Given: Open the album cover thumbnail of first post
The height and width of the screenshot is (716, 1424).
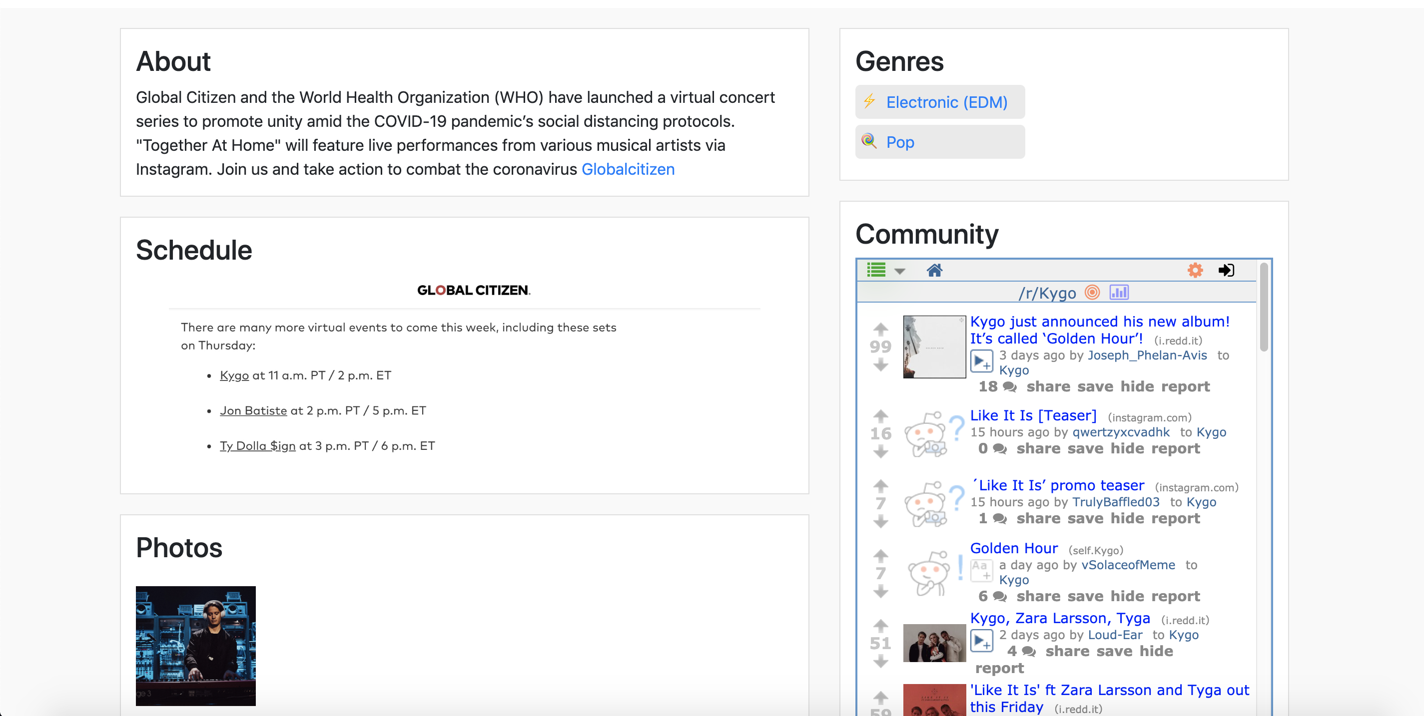Looking at the screenshot, I should (934, 347).
